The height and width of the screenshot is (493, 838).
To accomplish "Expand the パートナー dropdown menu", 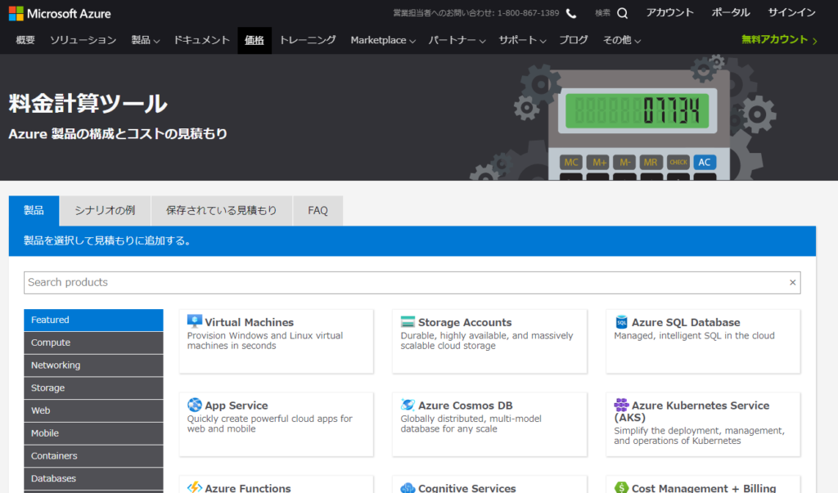I will pyautogui.click(x=457, y=41).
